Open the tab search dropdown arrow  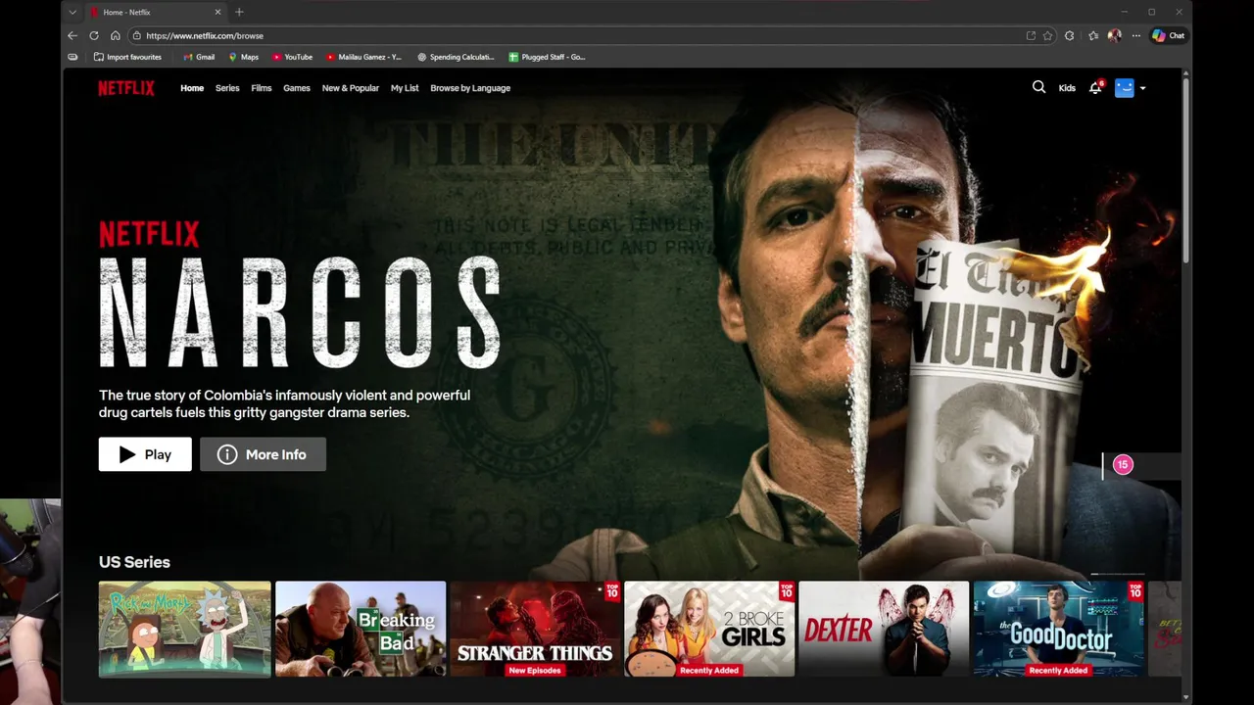tap(72, 12)
